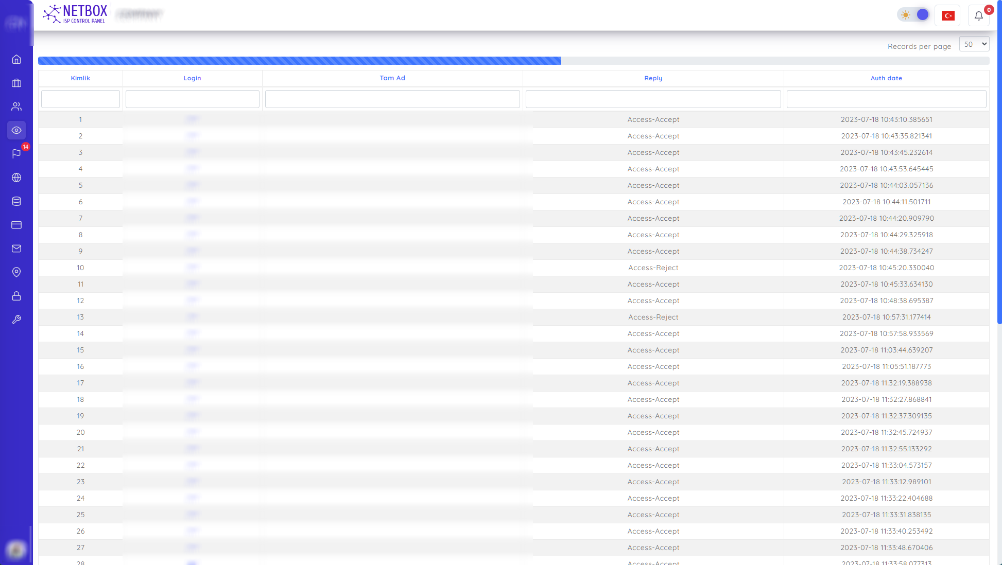Image resolution: width=1002 pixels, height=565 pixels.
Task: Click the flag icon with badge 14
Action: click(16, 154)
